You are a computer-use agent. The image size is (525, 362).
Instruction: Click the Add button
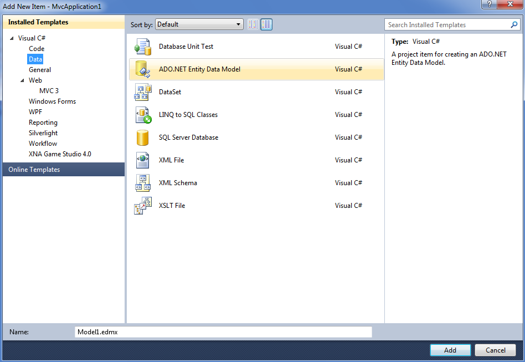coord(450,350)
